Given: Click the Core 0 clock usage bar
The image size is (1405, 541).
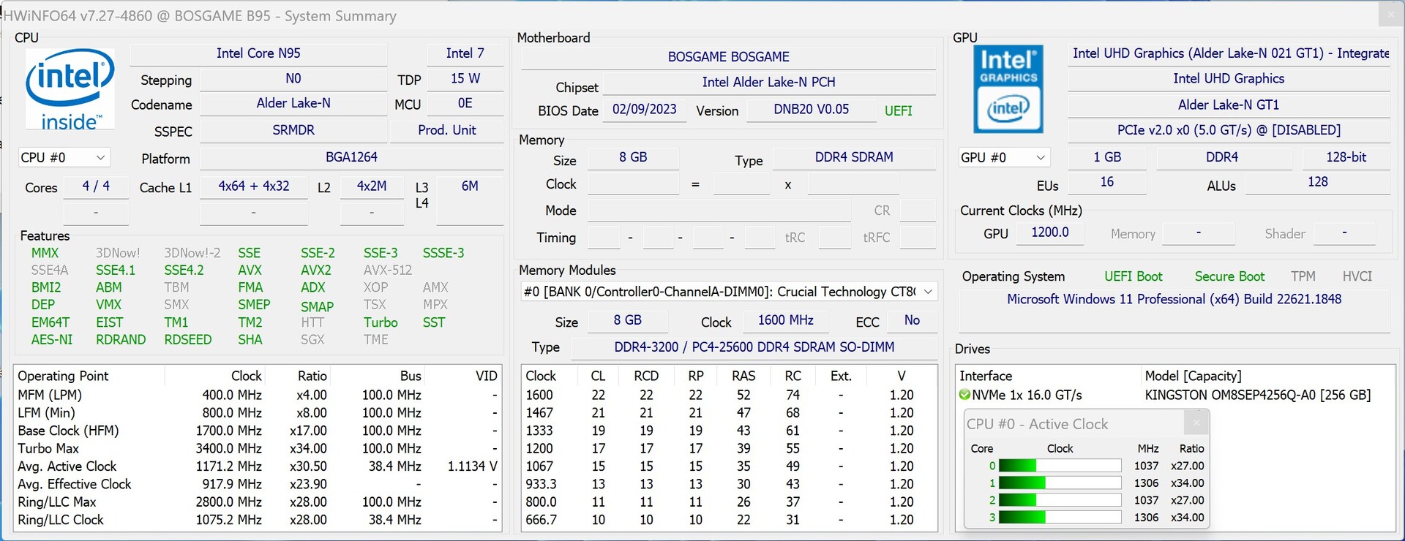Looking at the screenshot, I should (1059, 466).
